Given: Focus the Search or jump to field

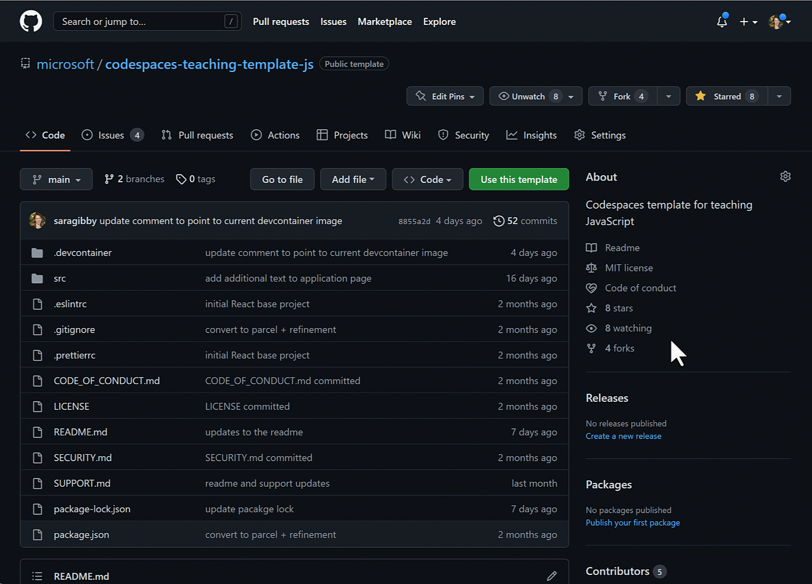Looking at the screenshot, I should pos(147,22).
